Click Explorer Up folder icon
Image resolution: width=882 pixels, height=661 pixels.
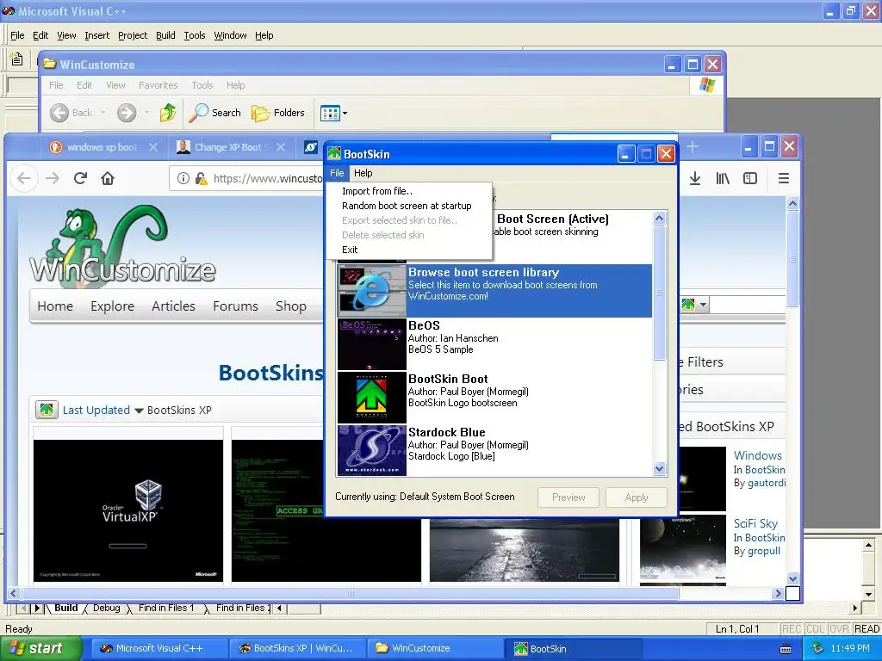168,113
